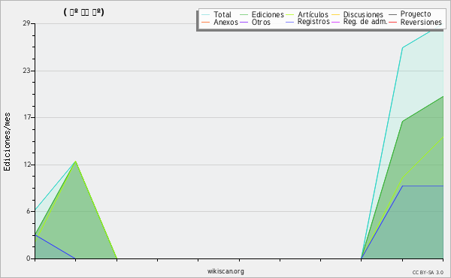Select the Reg. de adm. legend label
Image resolution: width=451 pixels, height=278 pixels.
tap(365, 22)
